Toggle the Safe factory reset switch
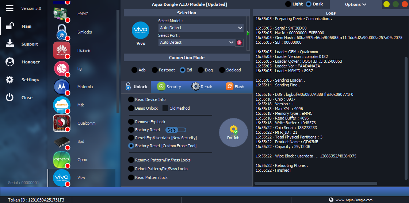This screenshot has width=409, height=203. [x=176, y=130]
